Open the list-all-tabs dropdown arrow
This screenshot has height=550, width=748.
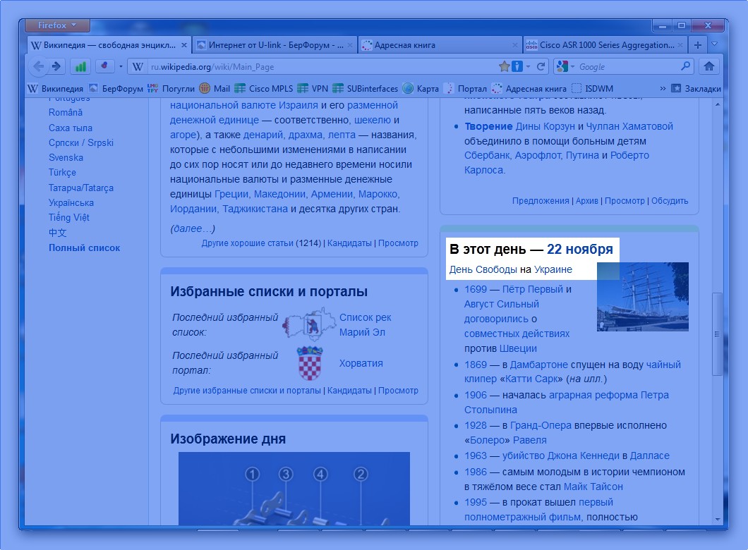[714, 44]
